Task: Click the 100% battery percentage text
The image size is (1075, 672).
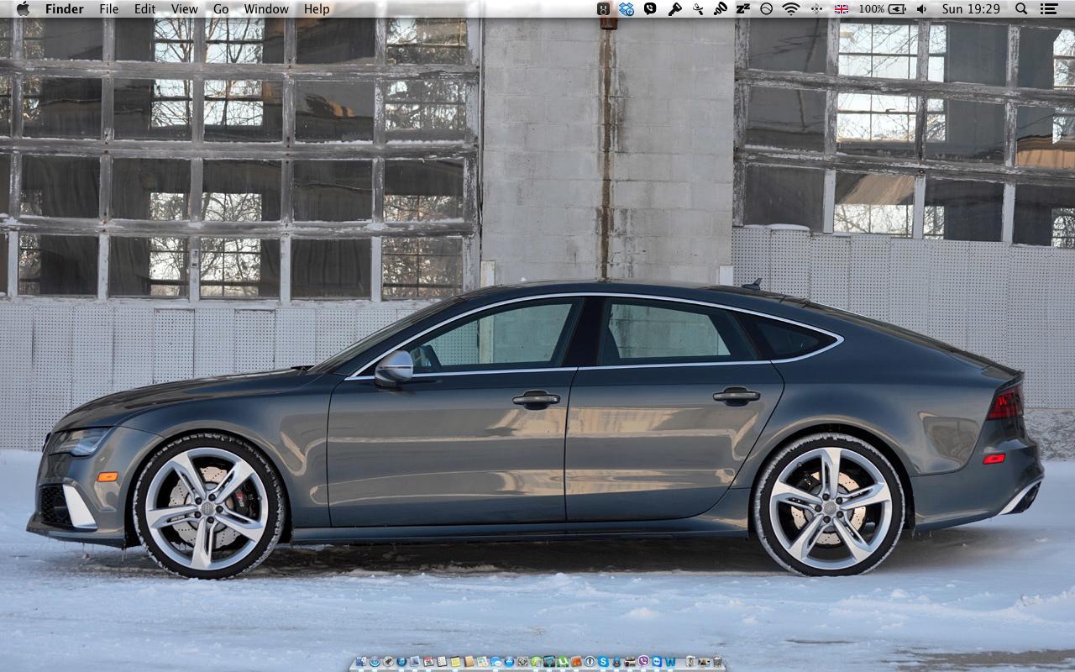Action: click(871, 8)
